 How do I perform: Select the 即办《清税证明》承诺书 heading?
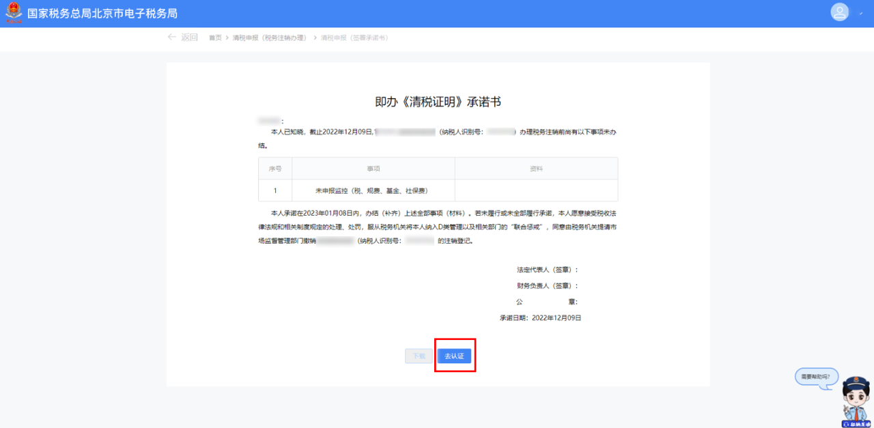click(438, 102)
